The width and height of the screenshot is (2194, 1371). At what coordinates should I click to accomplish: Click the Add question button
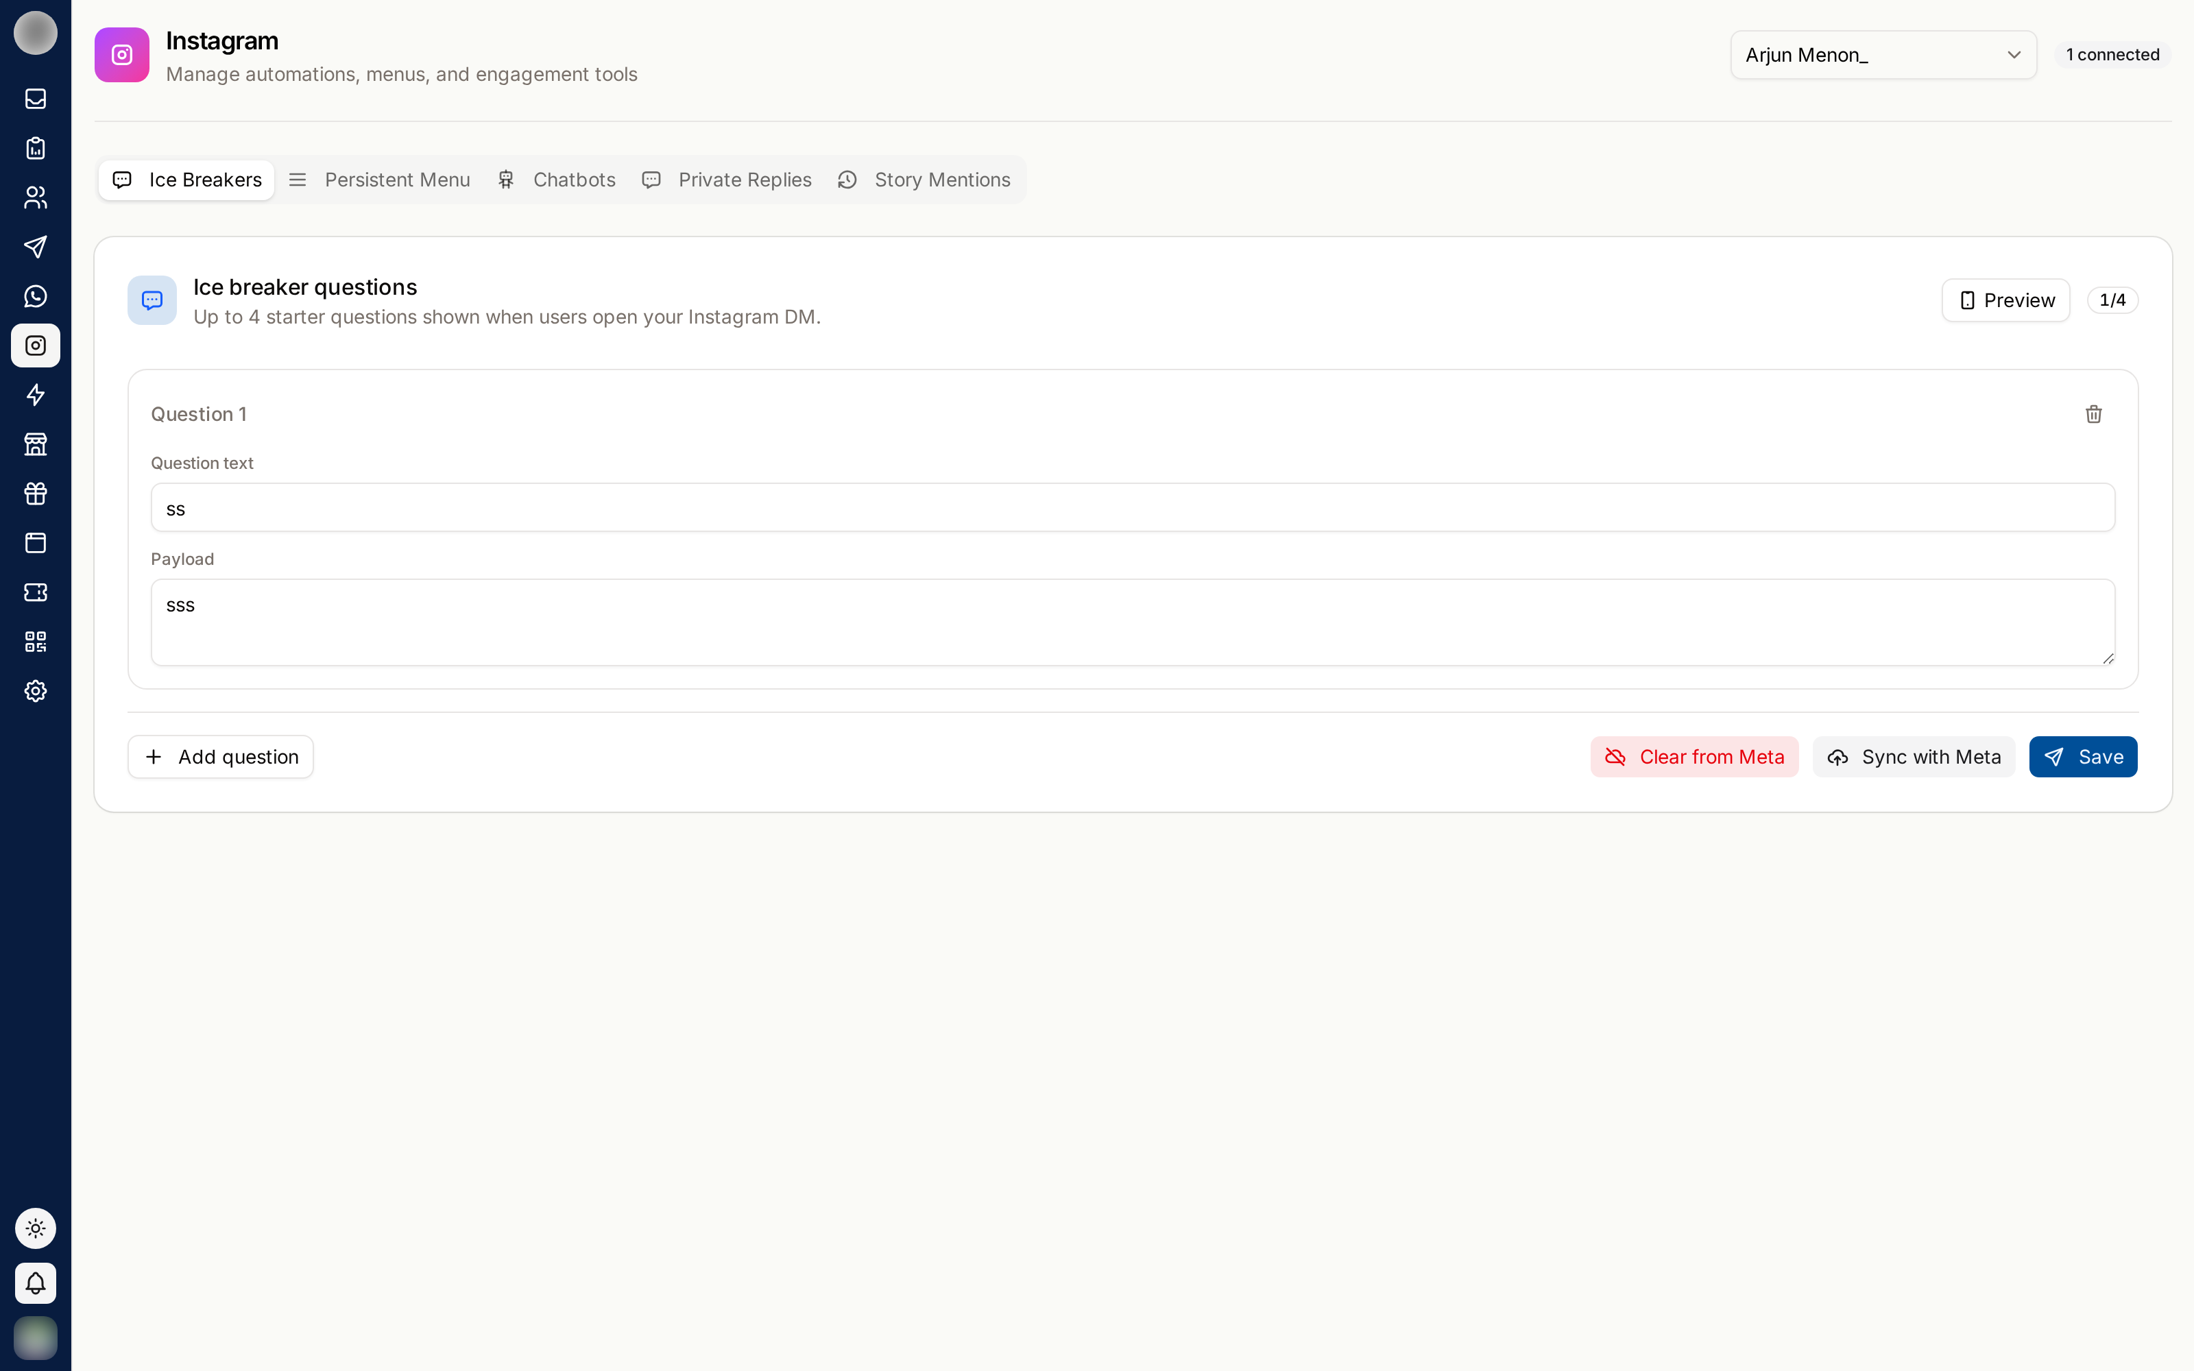(x=220, y=757)
